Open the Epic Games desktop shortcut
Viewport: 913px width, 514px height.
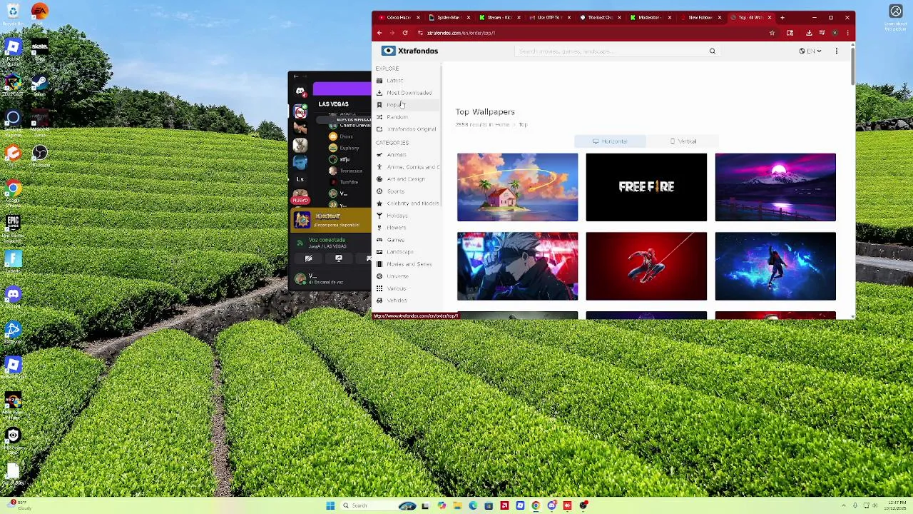[x=13, y=226]
